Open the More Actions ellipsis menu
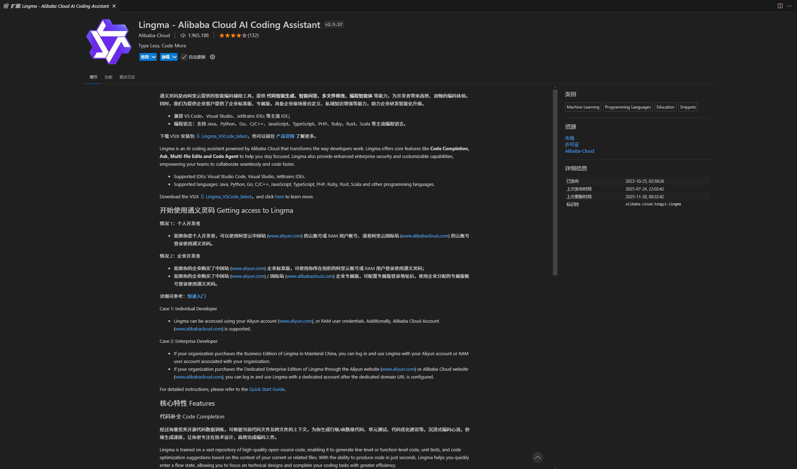Image resolution: width=797 pixels, height=469 pixels. tap(789, 6)
